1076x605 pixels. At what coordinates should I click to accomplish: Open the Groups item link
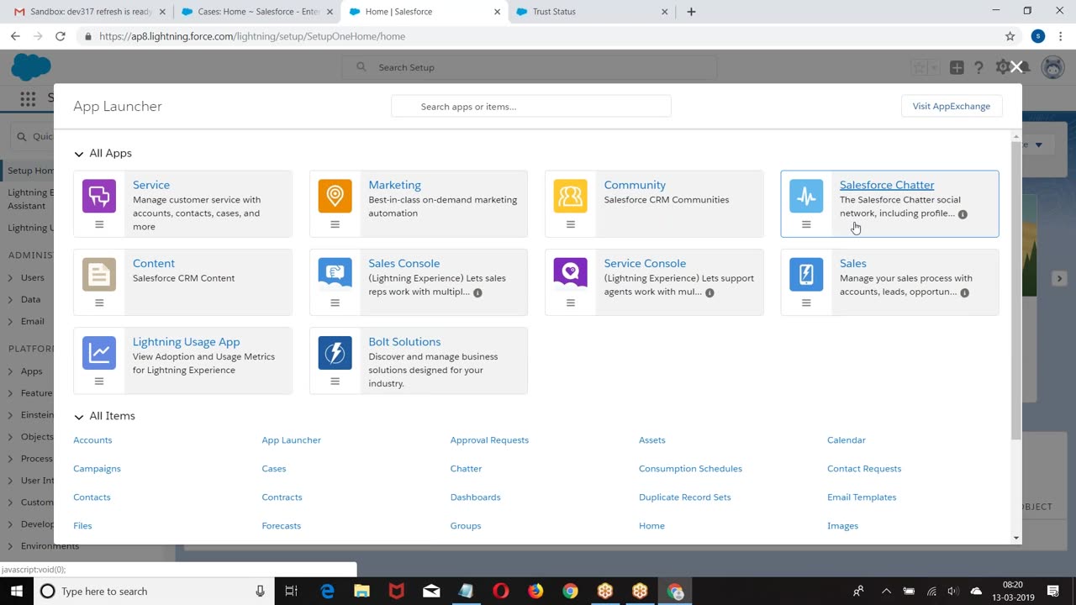pyautogui.click(x=466, y=526)
